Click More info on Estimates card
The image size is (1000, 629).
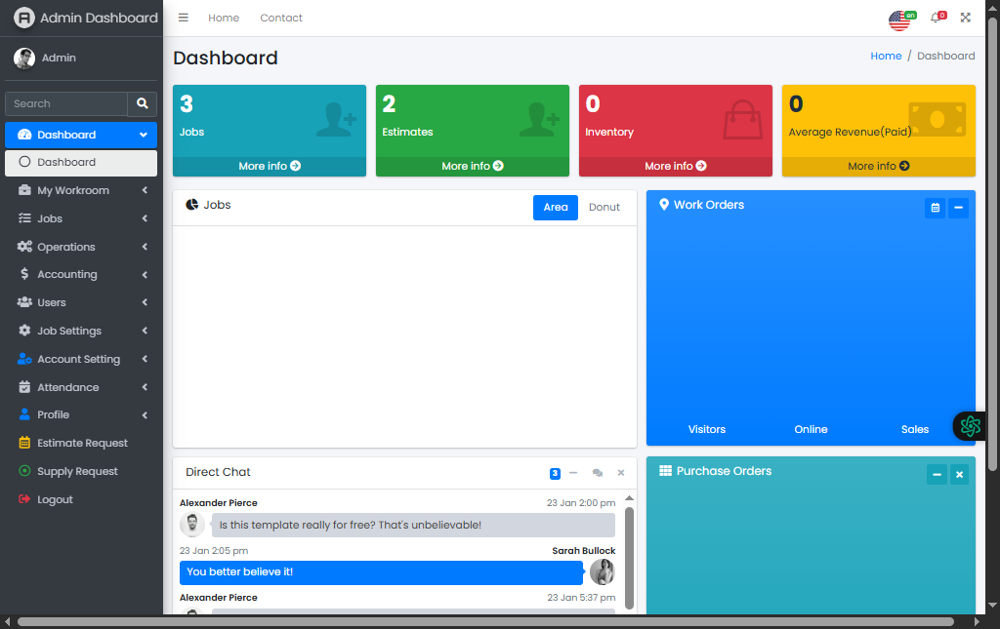(x=472, y=167)
